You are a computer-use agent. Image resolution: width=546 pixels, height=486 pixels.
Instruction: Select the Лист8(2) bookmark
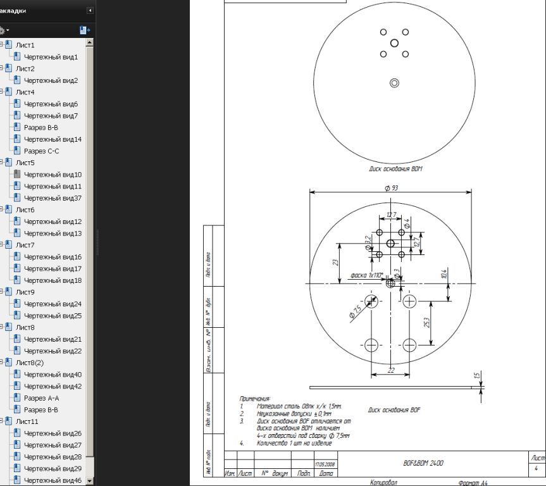(x=30, y=363)
